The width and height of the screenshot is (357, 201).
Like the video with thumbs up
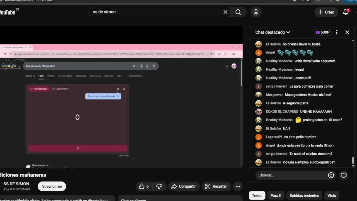point(144,186)
